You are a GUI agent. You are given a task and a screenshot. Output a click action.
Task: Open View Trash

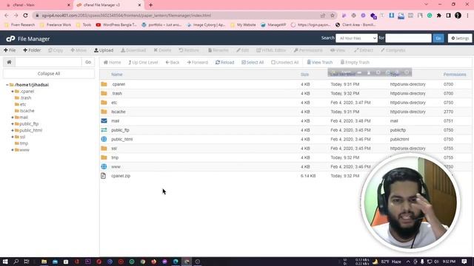click(319, 62)
